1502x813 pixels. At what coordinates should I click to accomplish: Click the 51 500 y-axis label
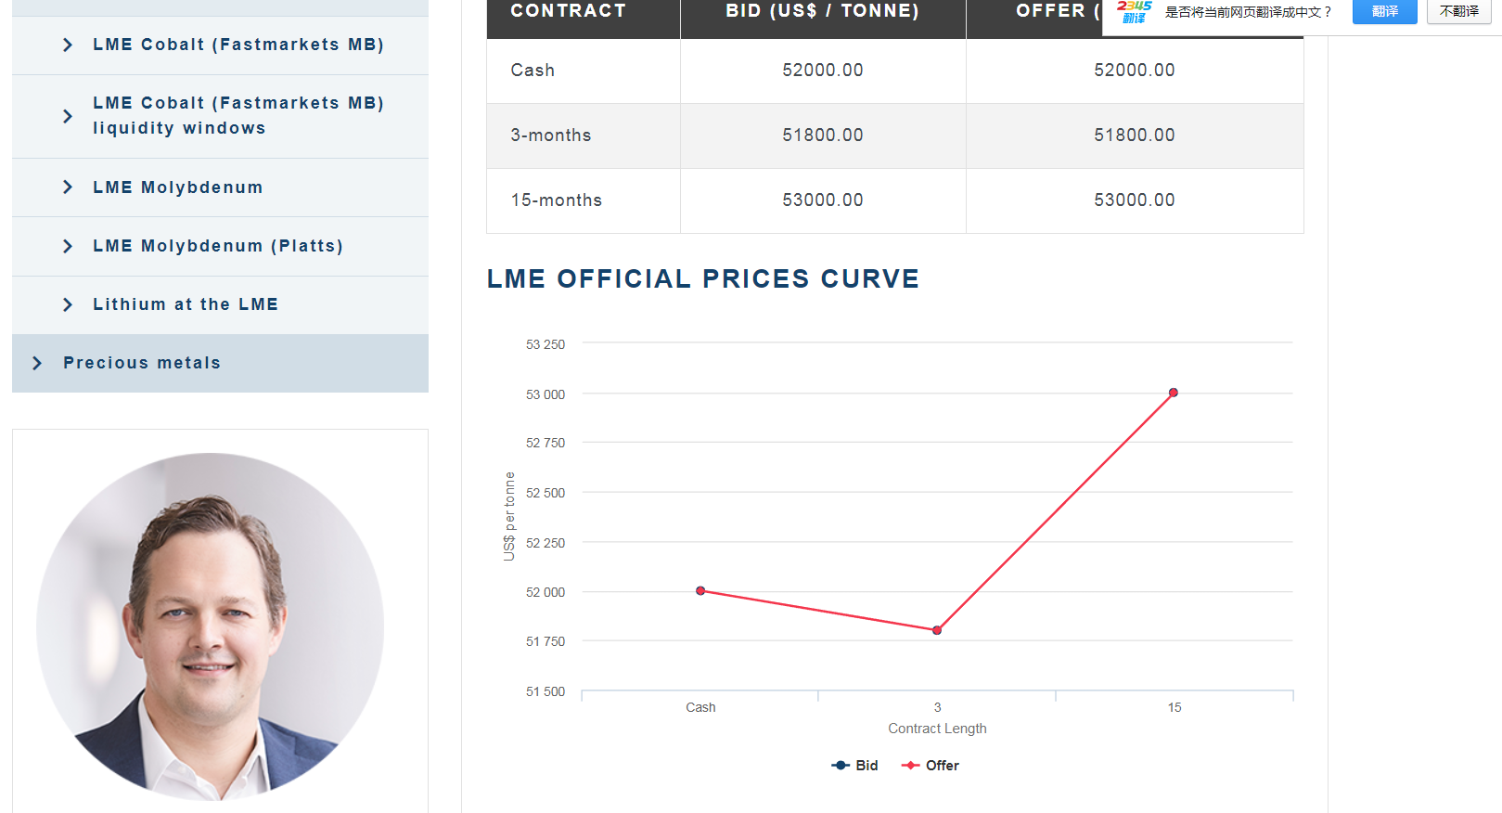point(546,691)
